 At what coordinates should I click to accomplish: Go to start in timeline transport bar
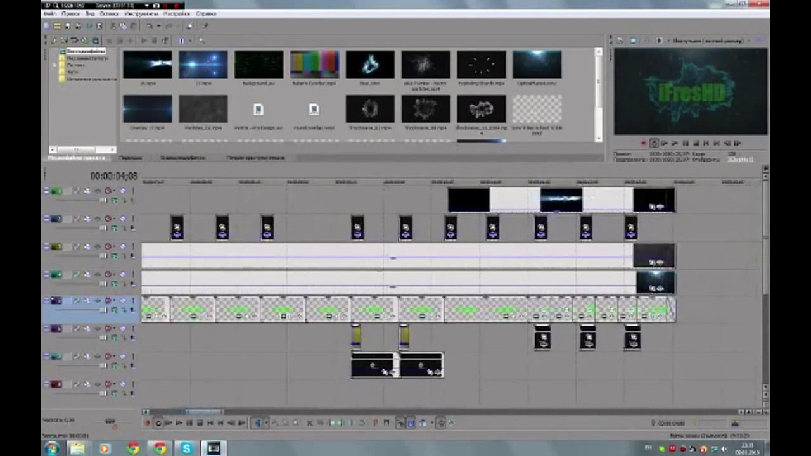tap(209, 423)
